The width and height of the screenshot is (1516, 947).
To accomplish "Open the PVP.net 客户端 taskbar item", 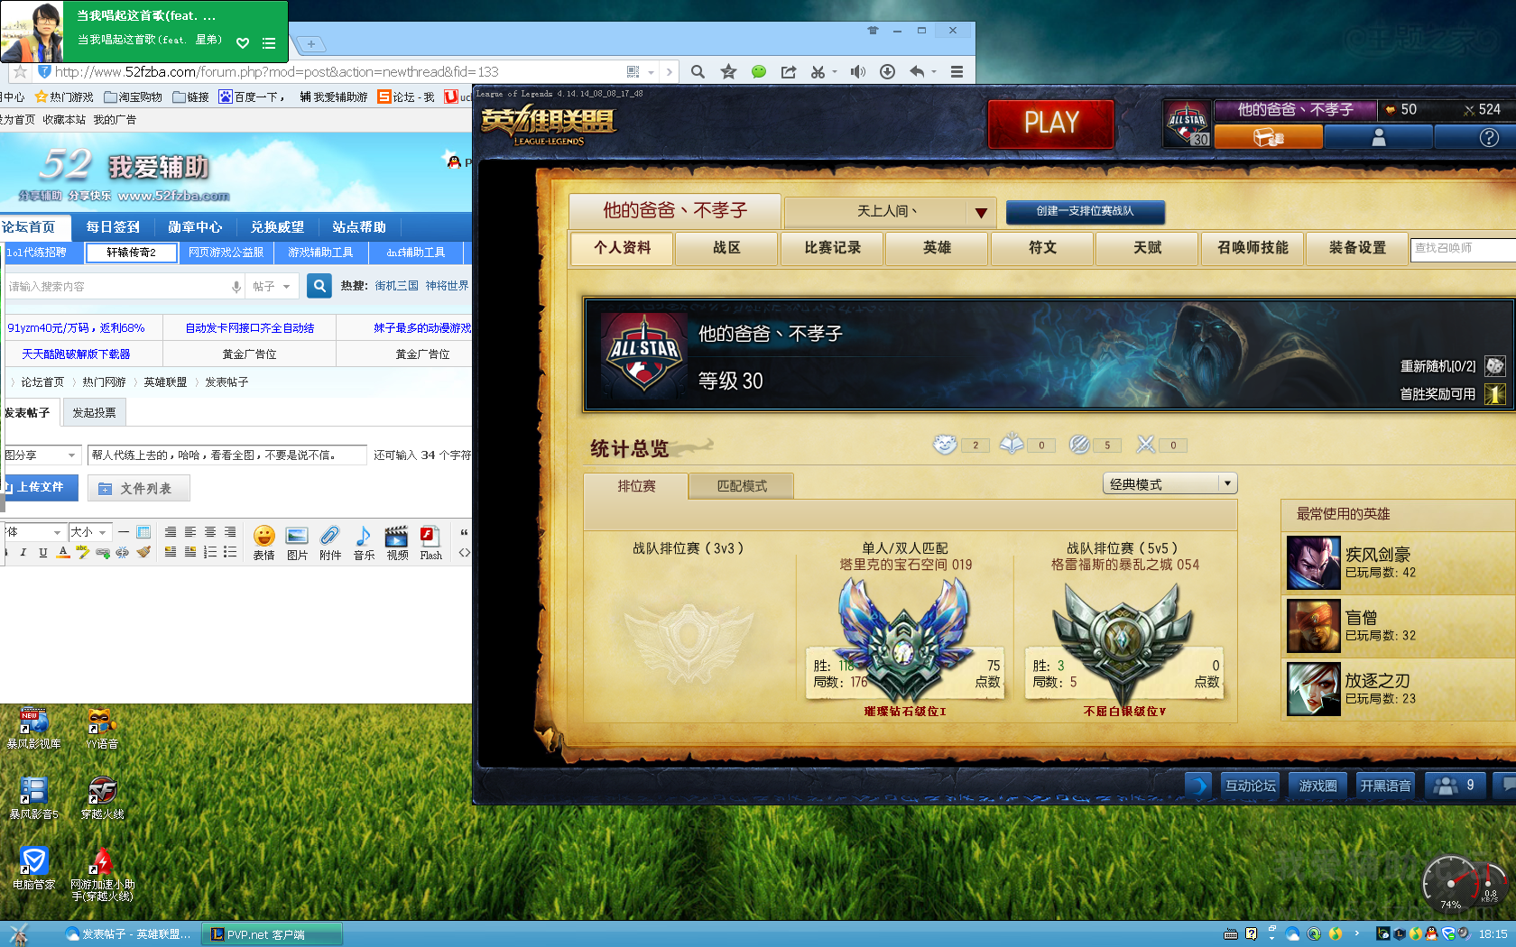I will tap(272, 934).
